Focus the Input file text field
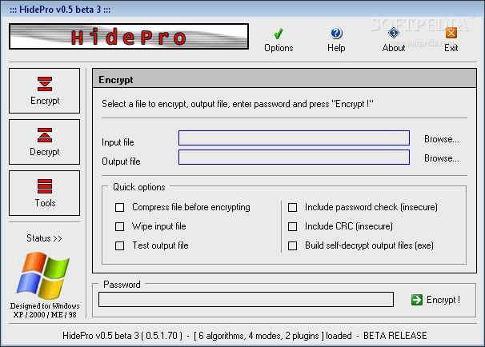 [x=294, y=138]
